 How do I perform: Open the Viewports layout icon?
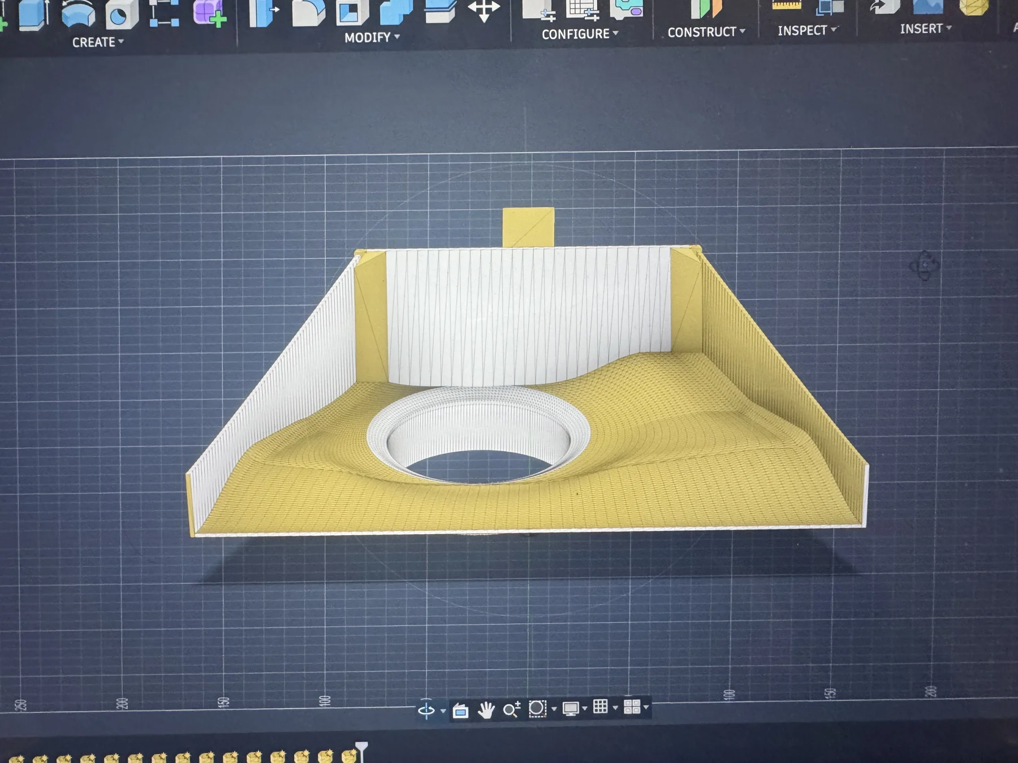coord(632,706)
